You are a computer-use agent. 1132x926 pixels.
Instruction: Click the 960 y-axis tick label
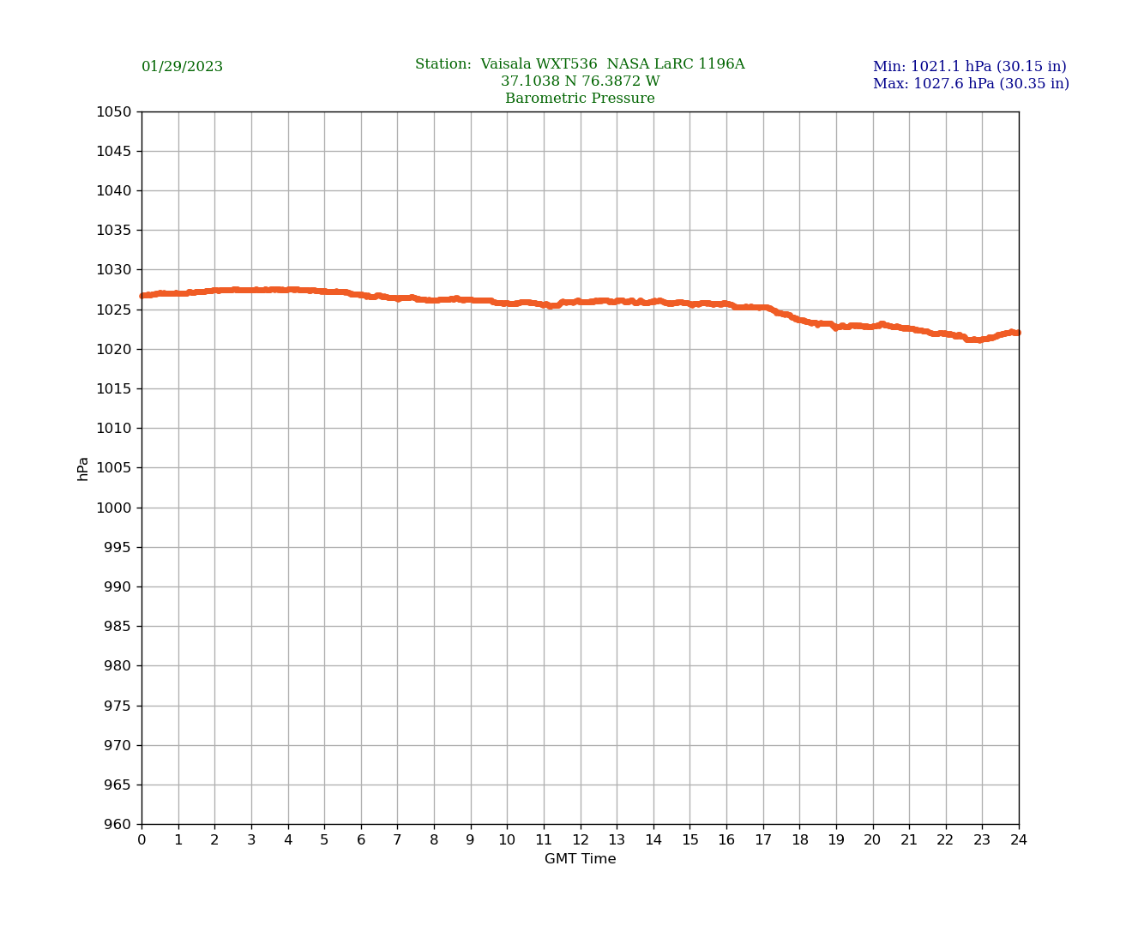[x=117, y=825]
